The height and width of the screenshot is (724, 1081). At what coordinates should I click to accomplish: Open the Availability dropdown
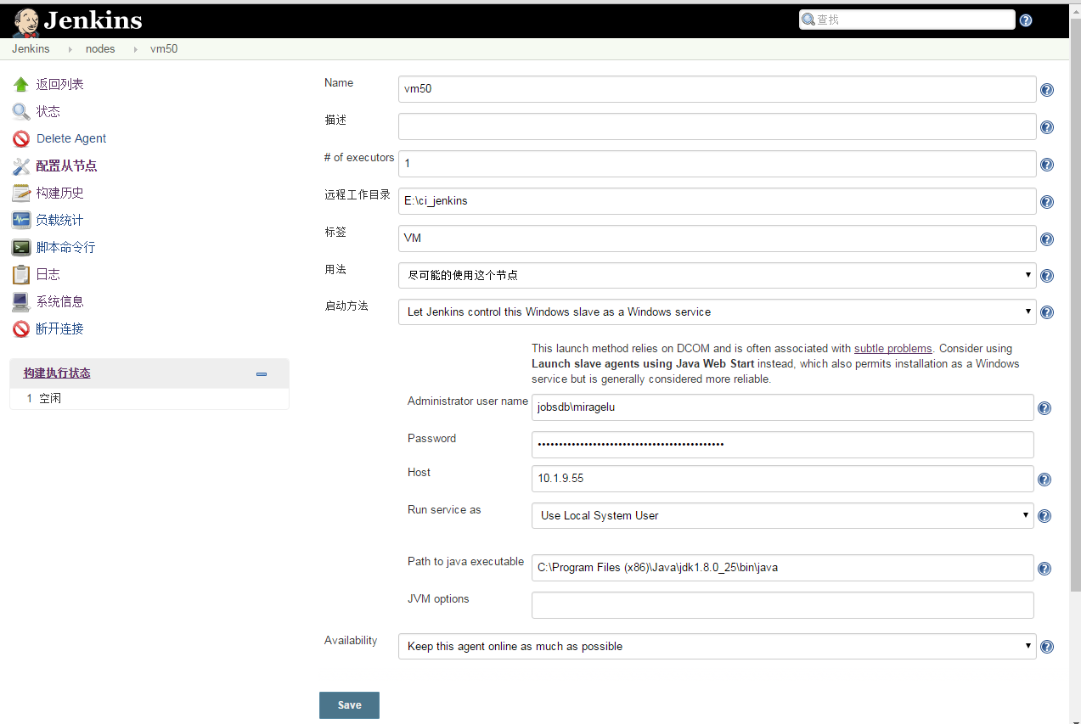point(717,646)
